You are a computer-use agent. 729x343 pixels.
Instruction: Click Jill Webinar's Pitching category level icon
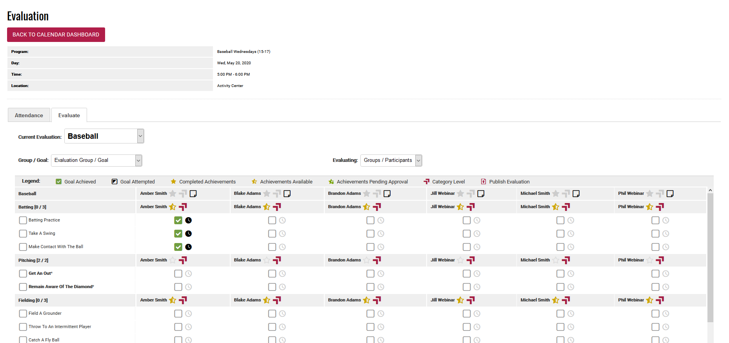(x=471, y=260)
